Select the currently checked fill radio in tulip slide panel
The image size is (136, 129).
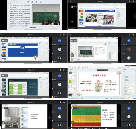(125, 78)
